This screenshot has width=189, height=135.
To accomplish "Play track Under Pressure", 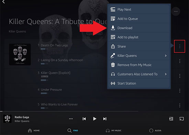I will click(51, 90).
